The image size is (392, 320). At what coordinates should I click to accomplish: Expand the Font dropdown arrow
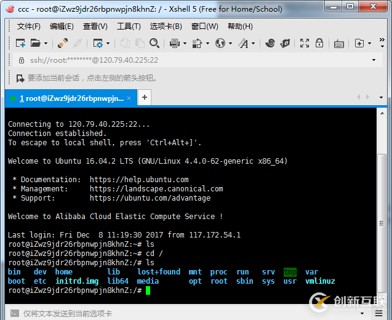(x=254, y=44)
